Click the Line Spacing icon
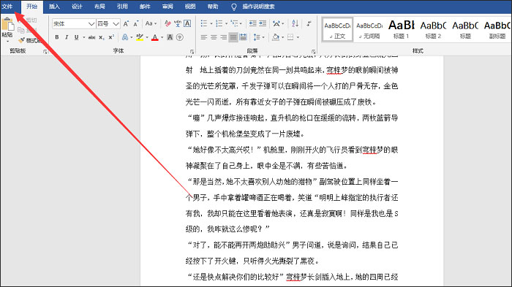Image resolution: width=512 pixels, height=287 pixels. coord(257,37)
